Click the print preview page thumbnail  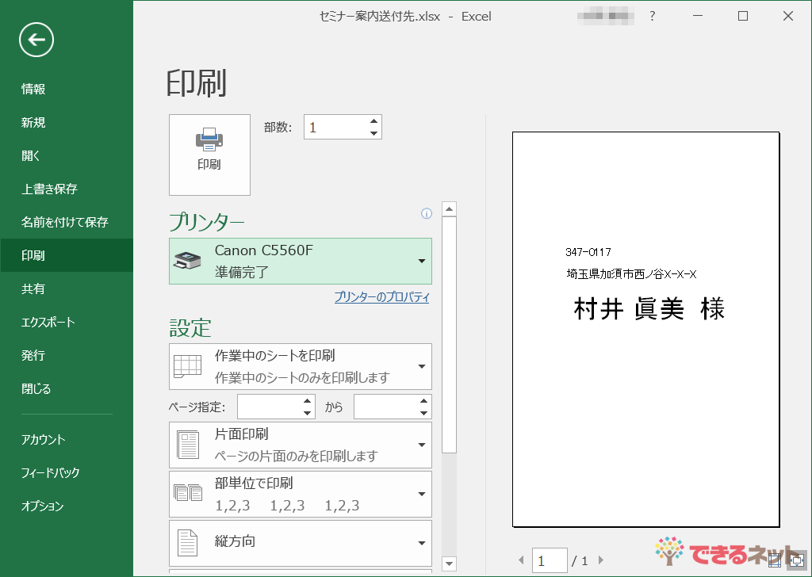pyautogui.click(x=645, y=329)
